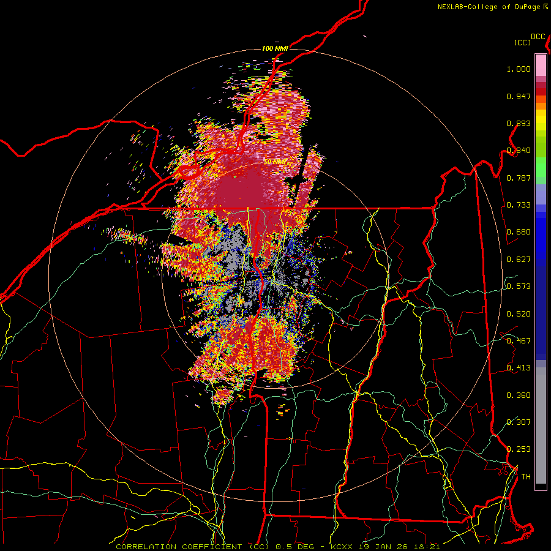Pick the yellow swatch on the color scale
The image size is (551, 551).
tap(541, 120)
